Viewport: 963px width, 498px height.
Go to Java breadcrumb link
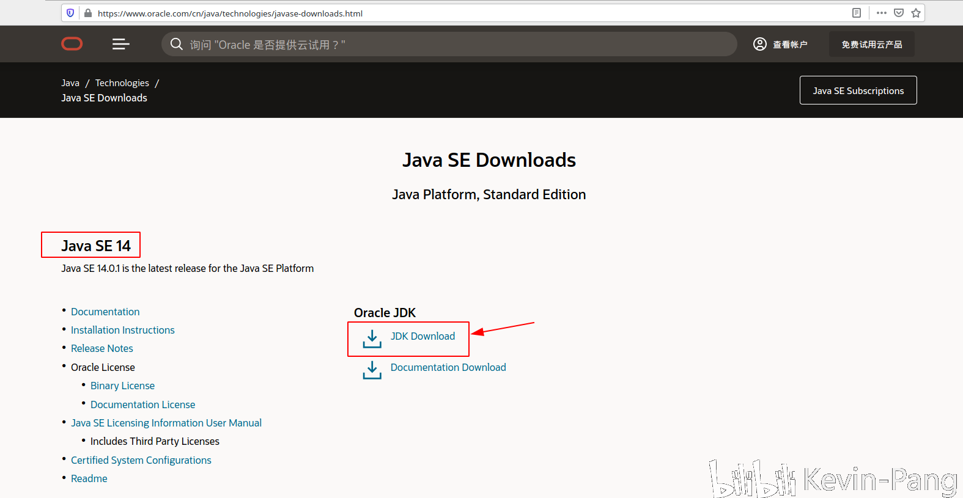click(70, 83)
